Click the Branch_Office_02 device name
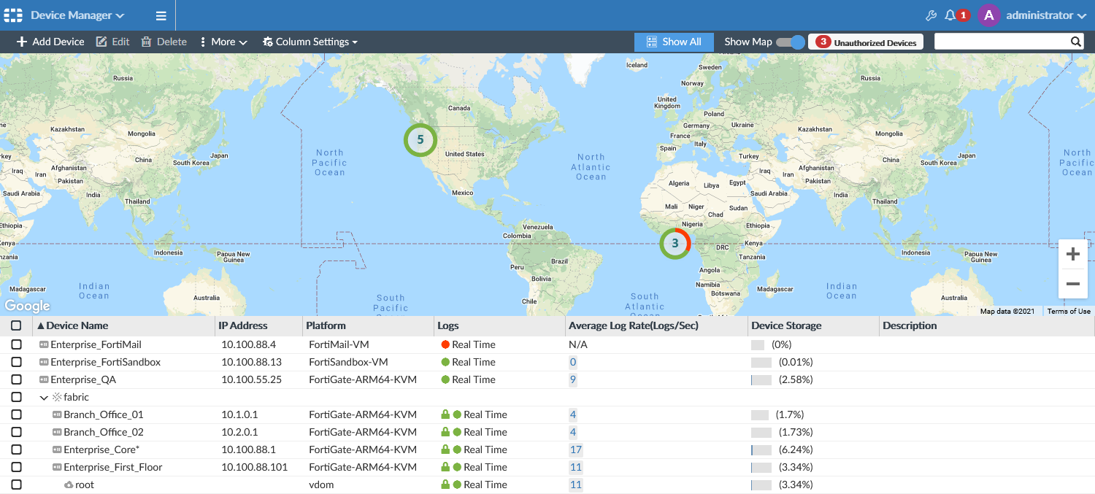This screenshot has width=1095, height=494. click(104, 432)
